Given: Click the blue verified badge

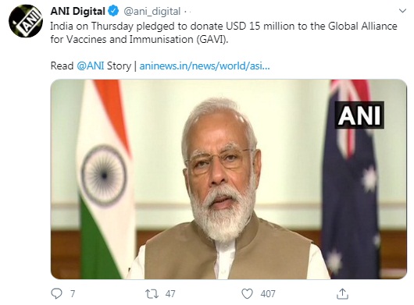Looking at the screenshot, I should click(113, 12).
